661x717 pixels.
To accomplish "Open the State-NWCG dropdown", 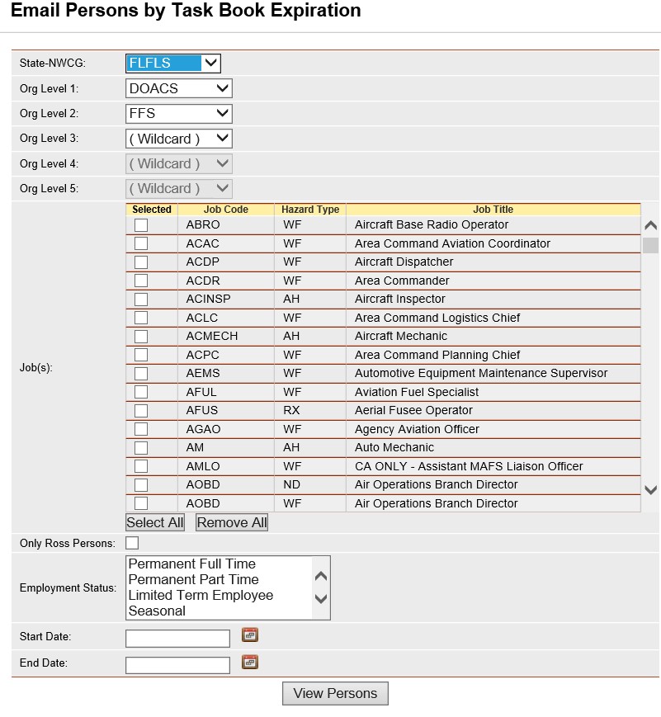I will 173,63.
